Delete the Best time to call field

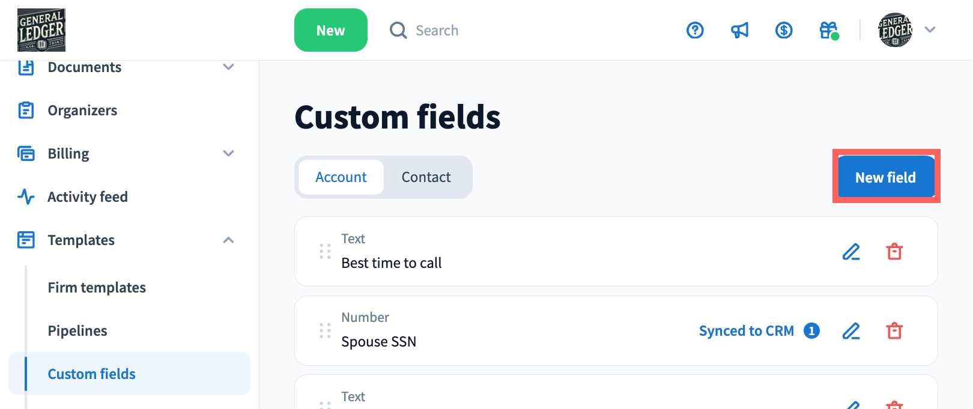click(894, 252)
